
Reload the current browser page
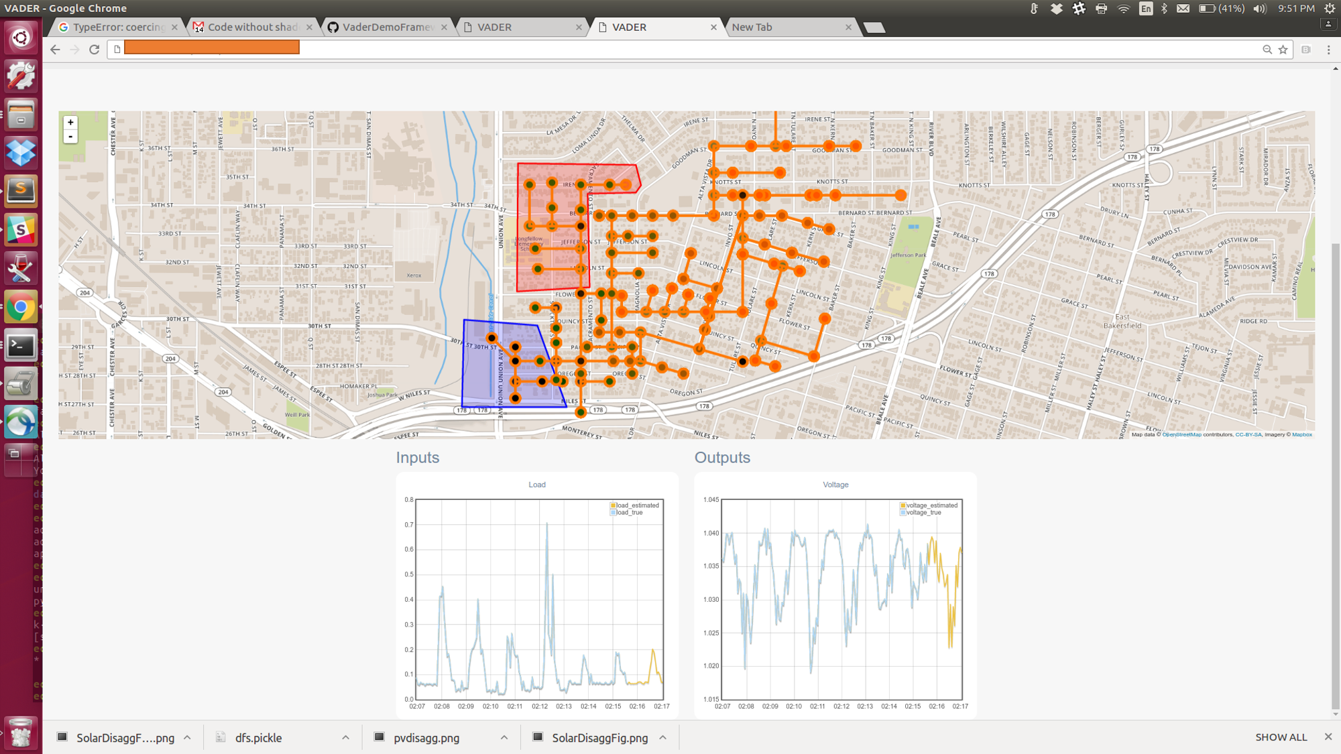[x=94, y=50]
